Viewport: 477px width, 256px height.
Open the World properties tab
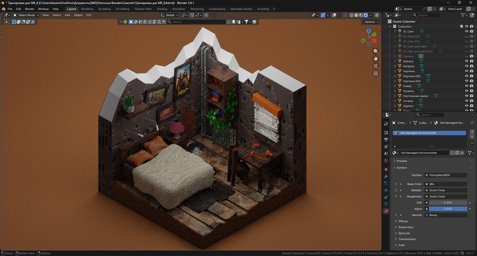(x=386, y=160)
